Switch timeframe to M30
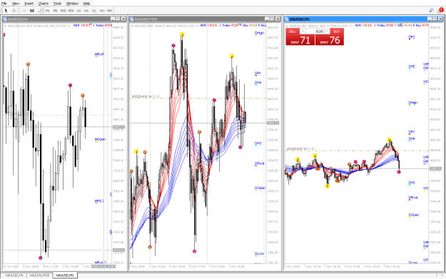 (71, 11)
